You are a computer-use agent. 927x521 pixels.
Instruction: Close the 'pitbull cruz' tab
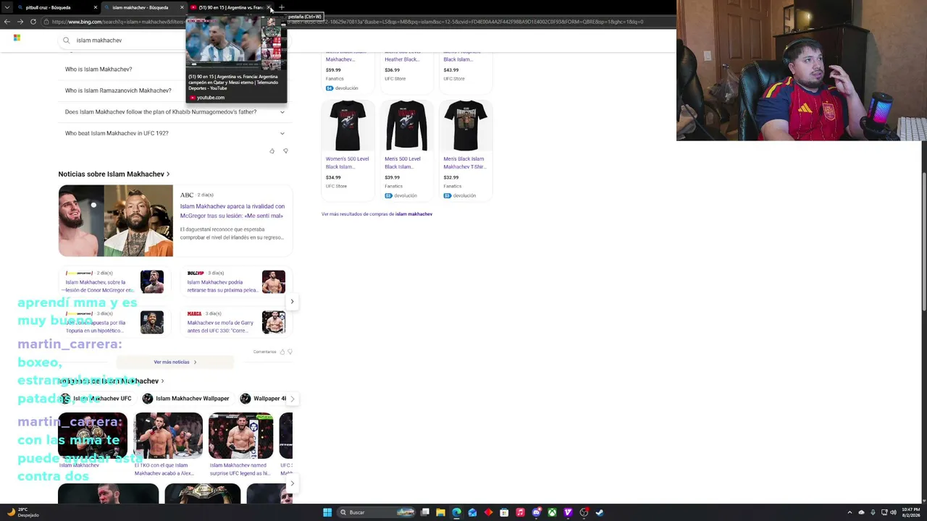coord(95,7)
